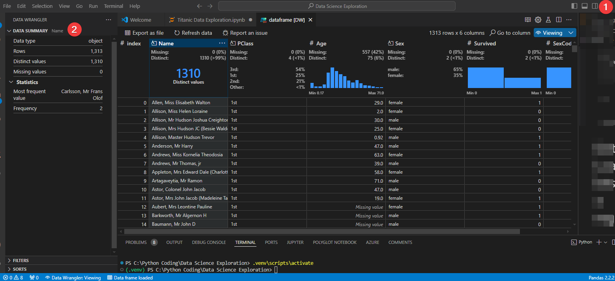Select the Sex column header
Screen dimensions: 615x281
pos(425,43)
